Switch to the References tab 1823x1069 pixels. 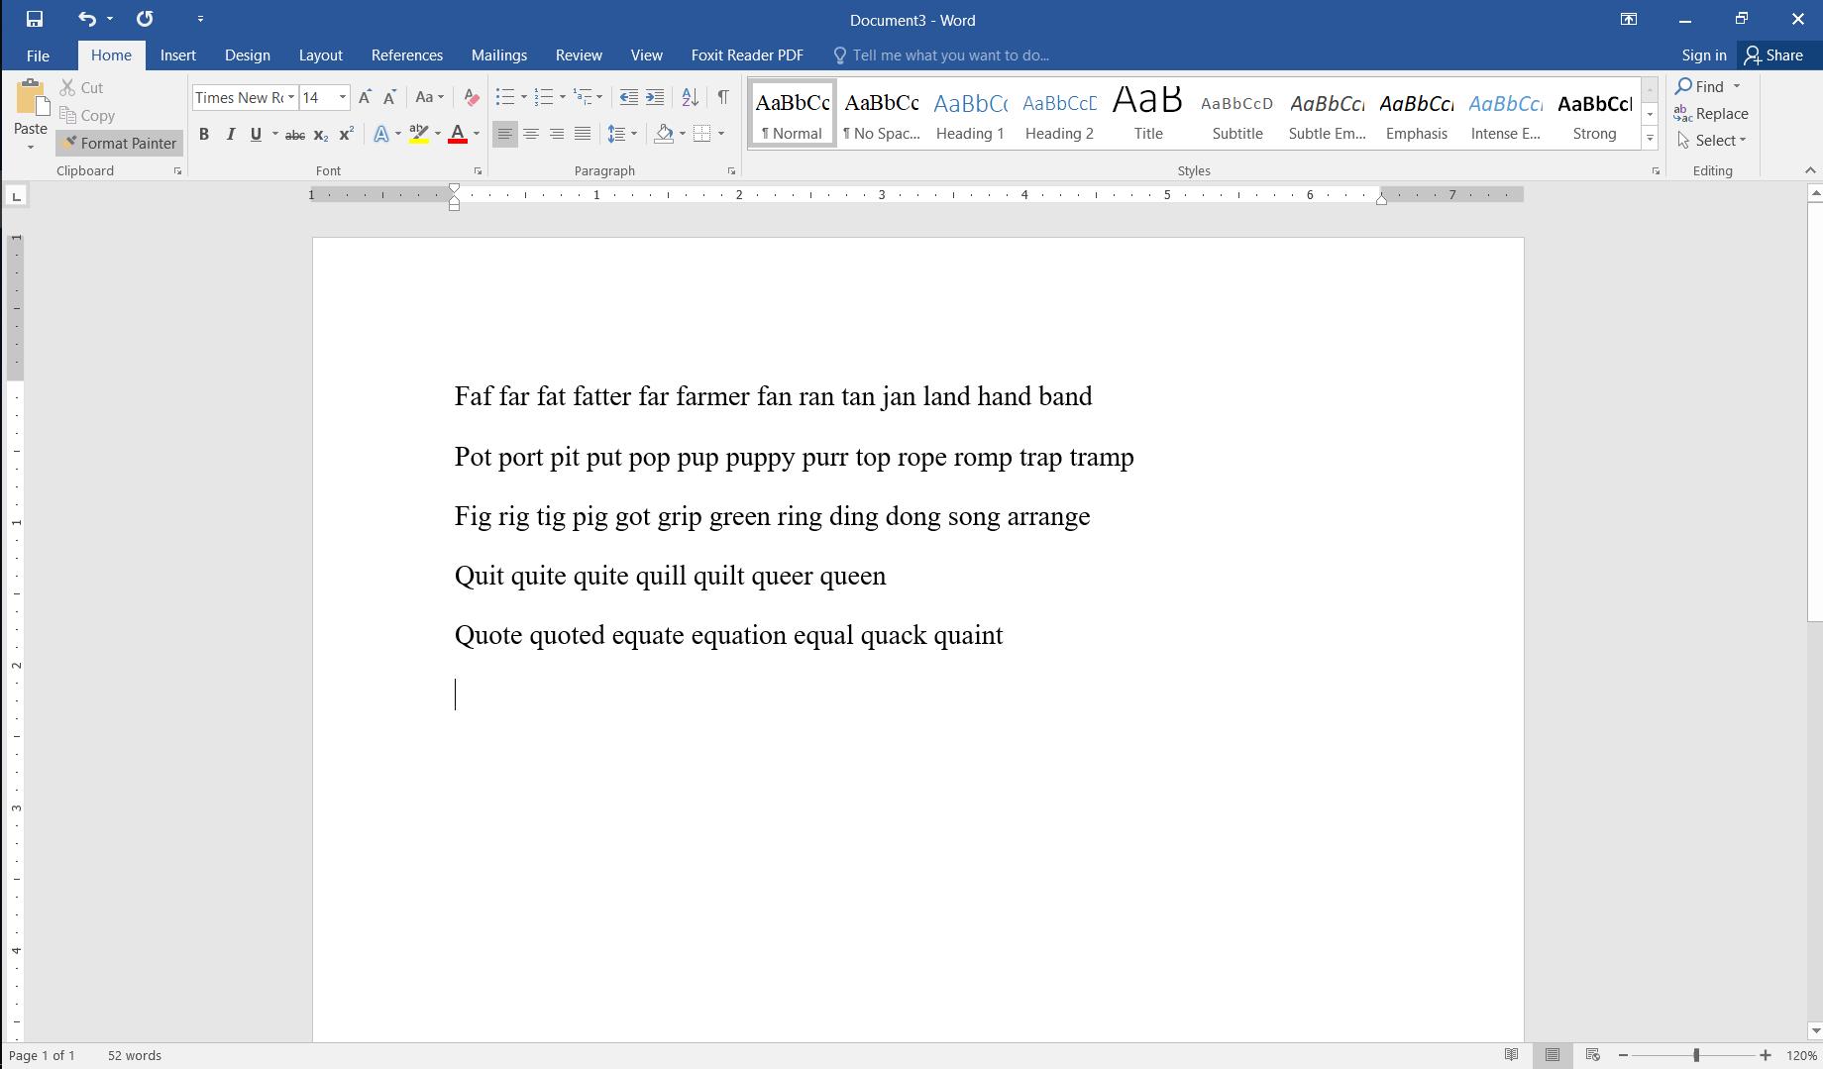407,55
